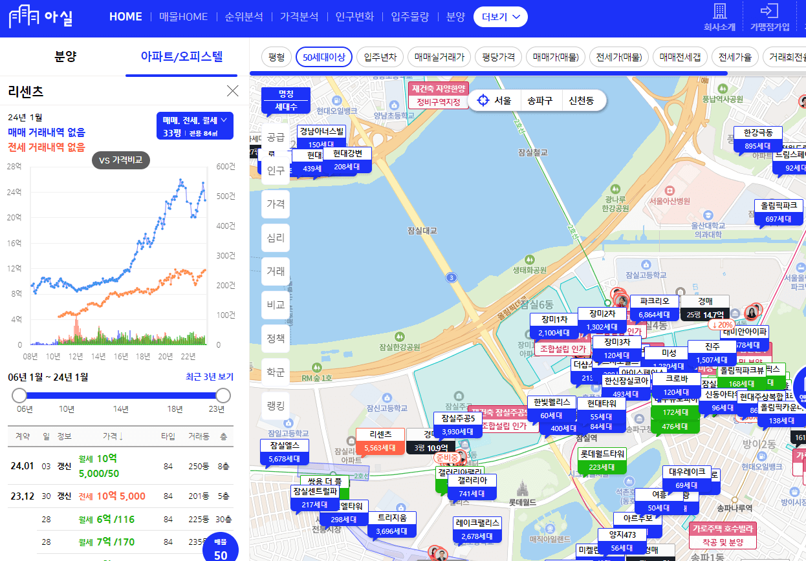Go to HOME in top navigation
The height and width of the screenshot is (561, 806).
(x=125, y=17)
